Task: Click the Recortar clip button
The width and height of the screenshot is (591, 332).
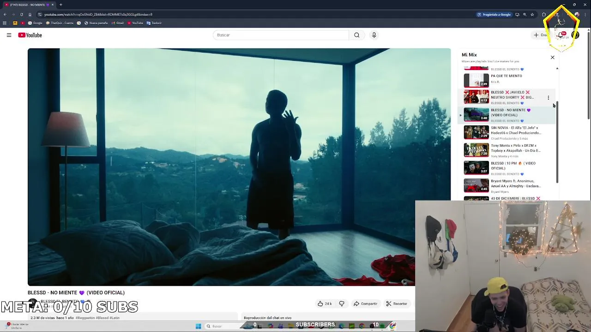Action: (397, 304)
